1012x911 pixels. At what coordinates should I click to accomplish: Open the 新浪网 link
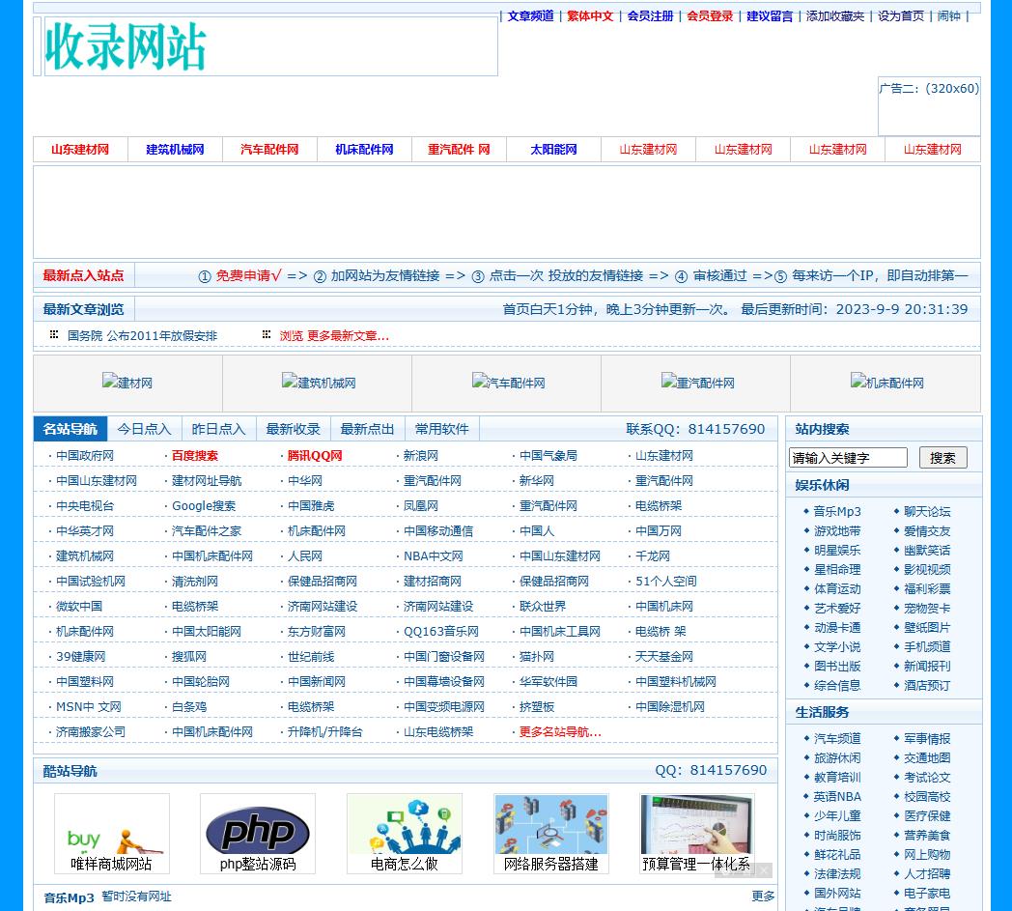click(x=421, y=456)
